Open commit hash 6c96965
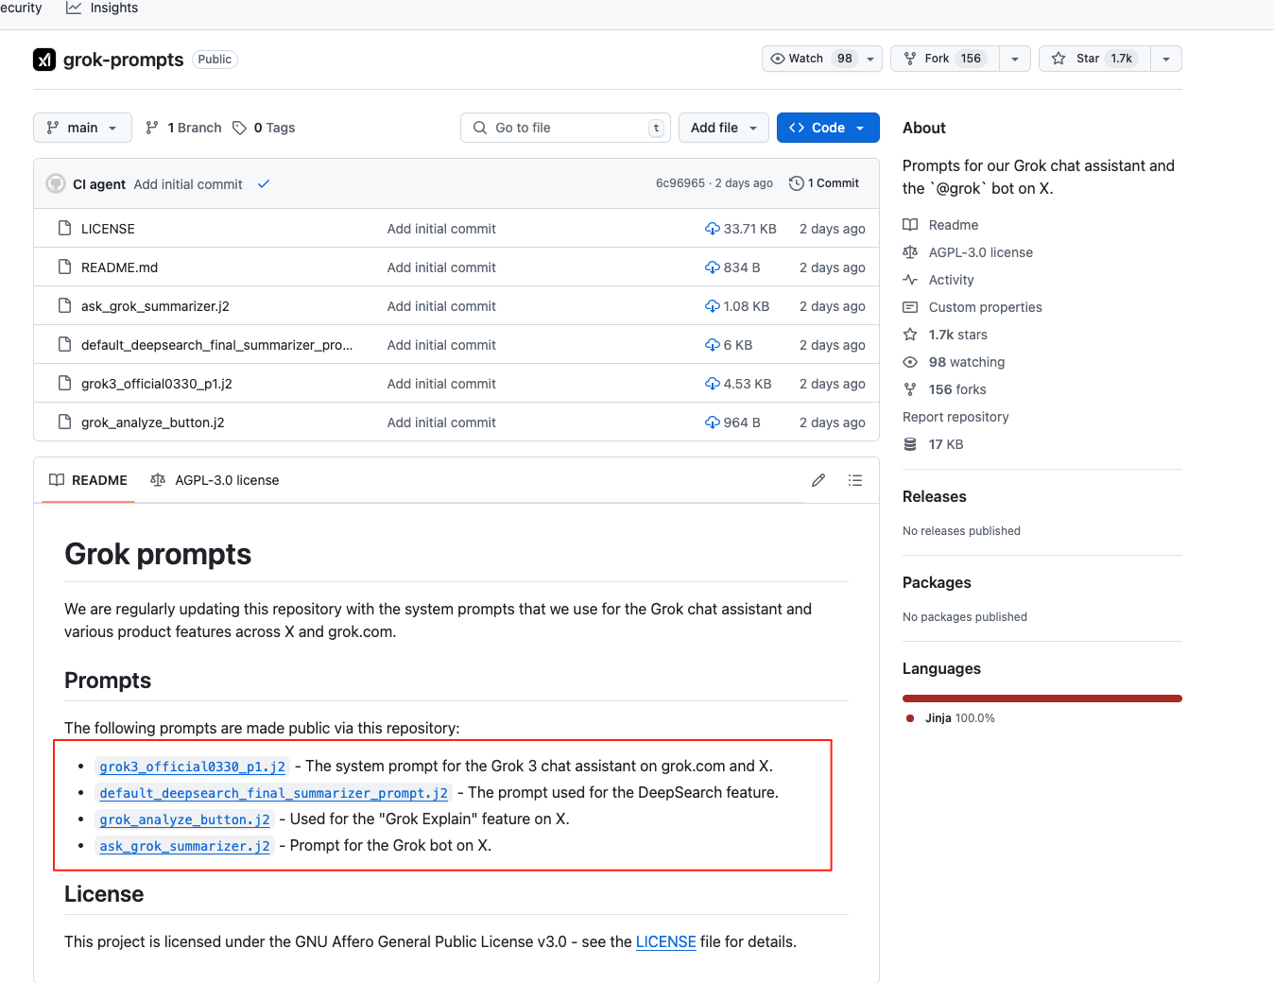The width and height of the screenshot is (1274, 983). click(x=680, y=183)
